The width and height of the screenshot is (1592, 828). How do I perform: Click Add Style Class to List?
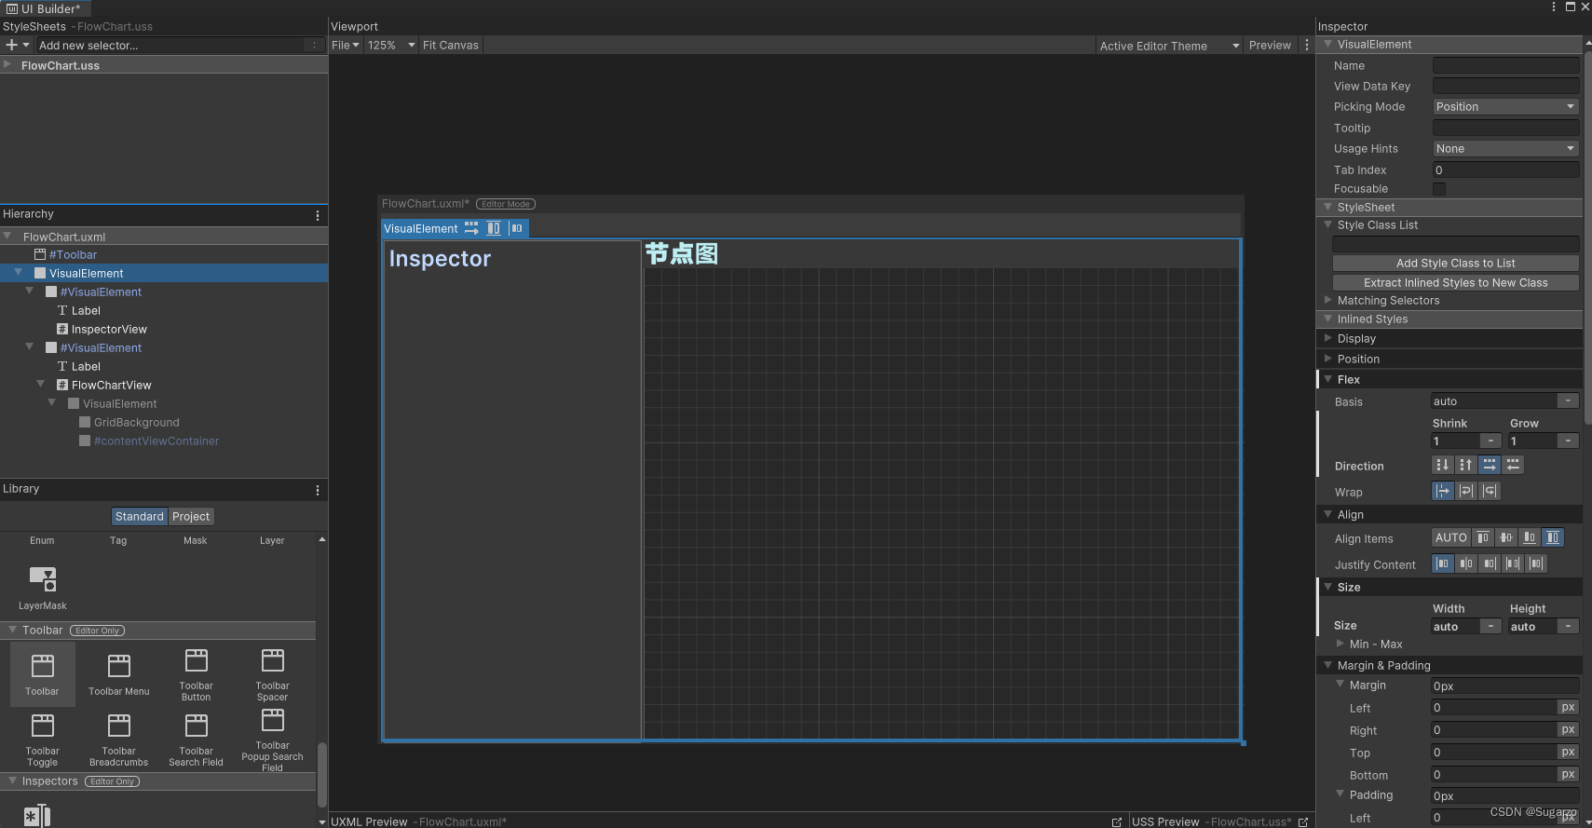(x=1455, y=264)
